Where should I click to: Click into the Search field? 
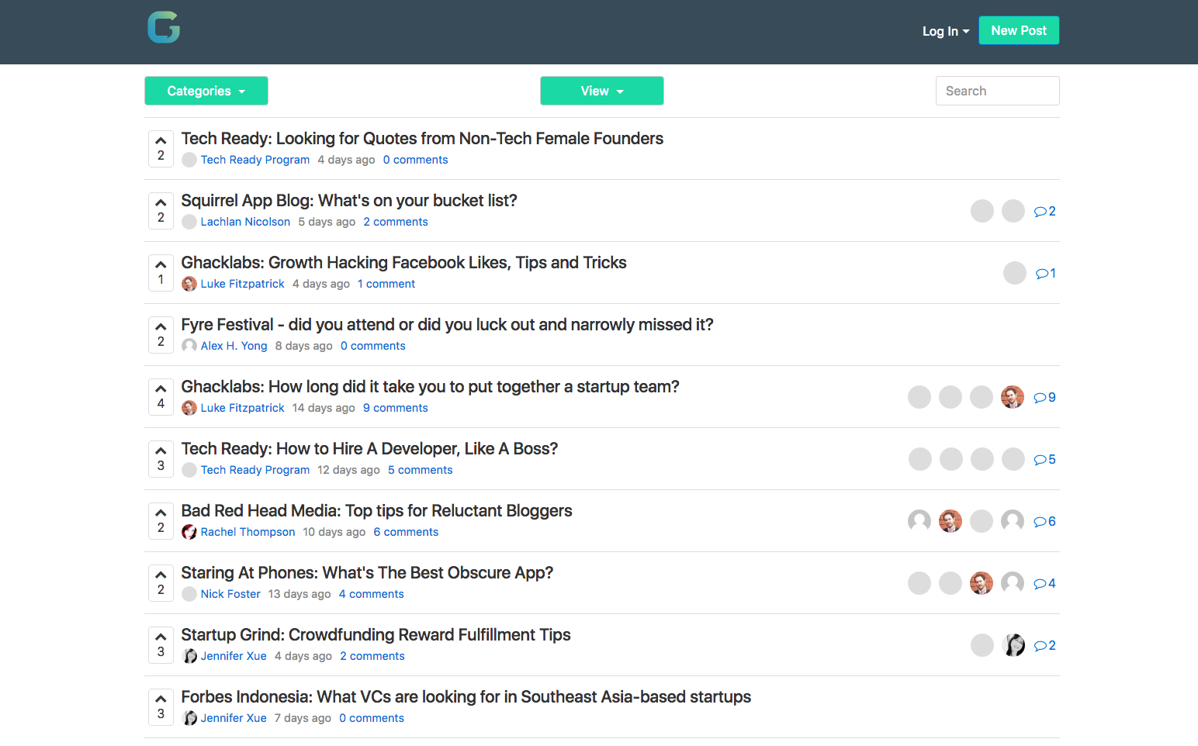pos(997,91)
